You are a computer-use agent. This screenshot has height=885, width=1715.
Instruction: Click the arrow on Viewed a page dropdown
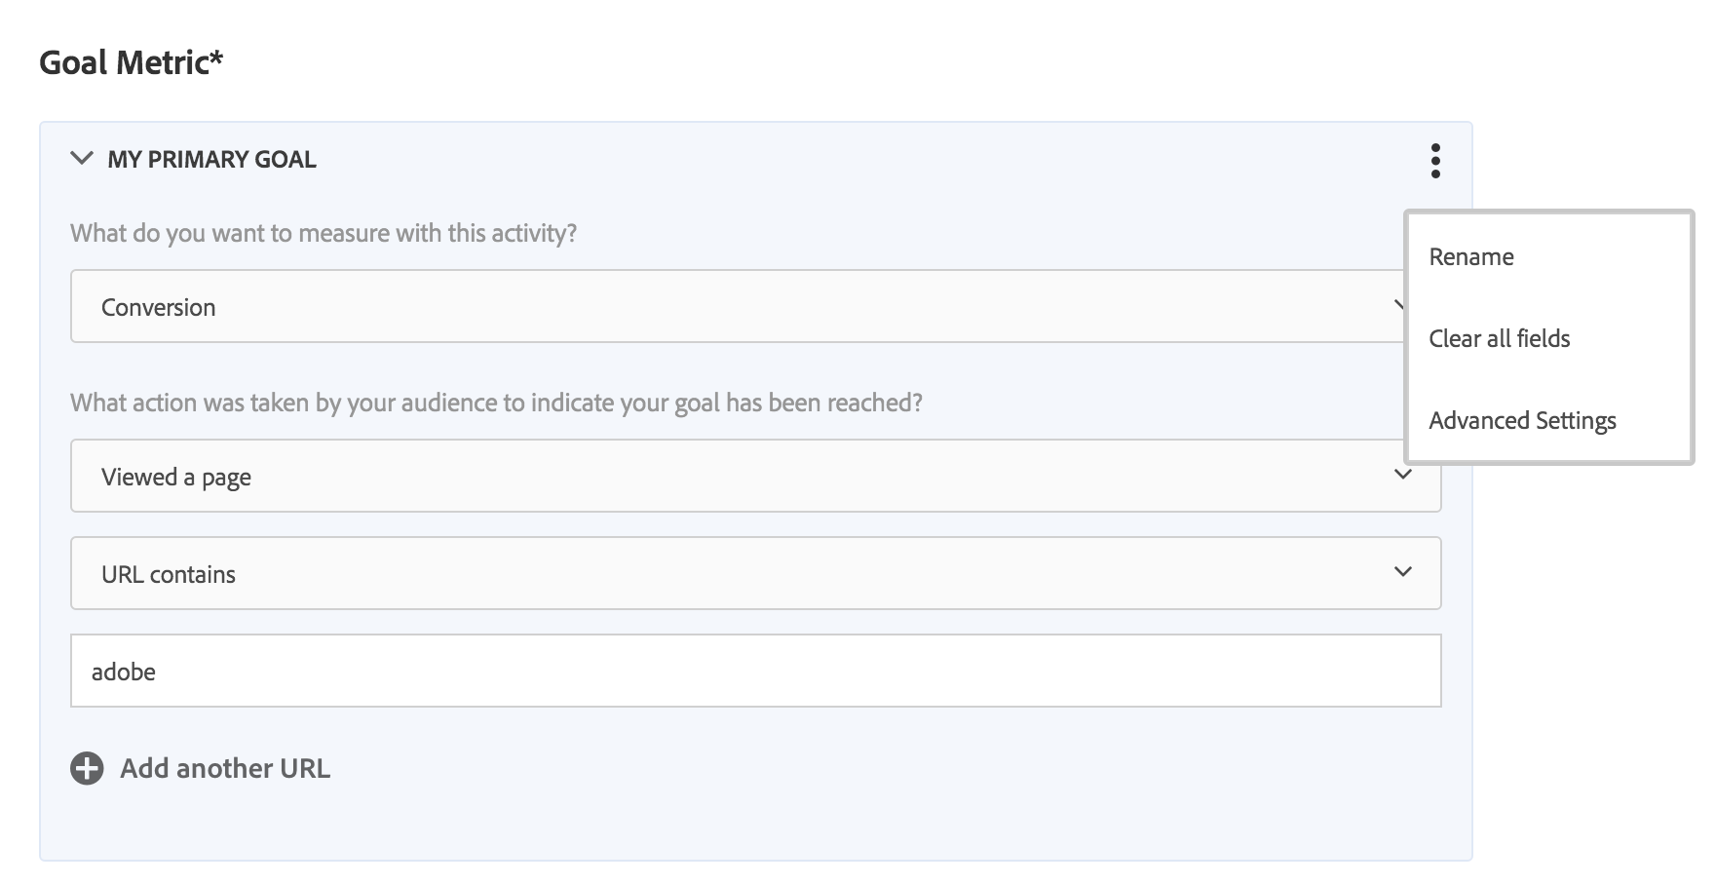[1403, 475]
